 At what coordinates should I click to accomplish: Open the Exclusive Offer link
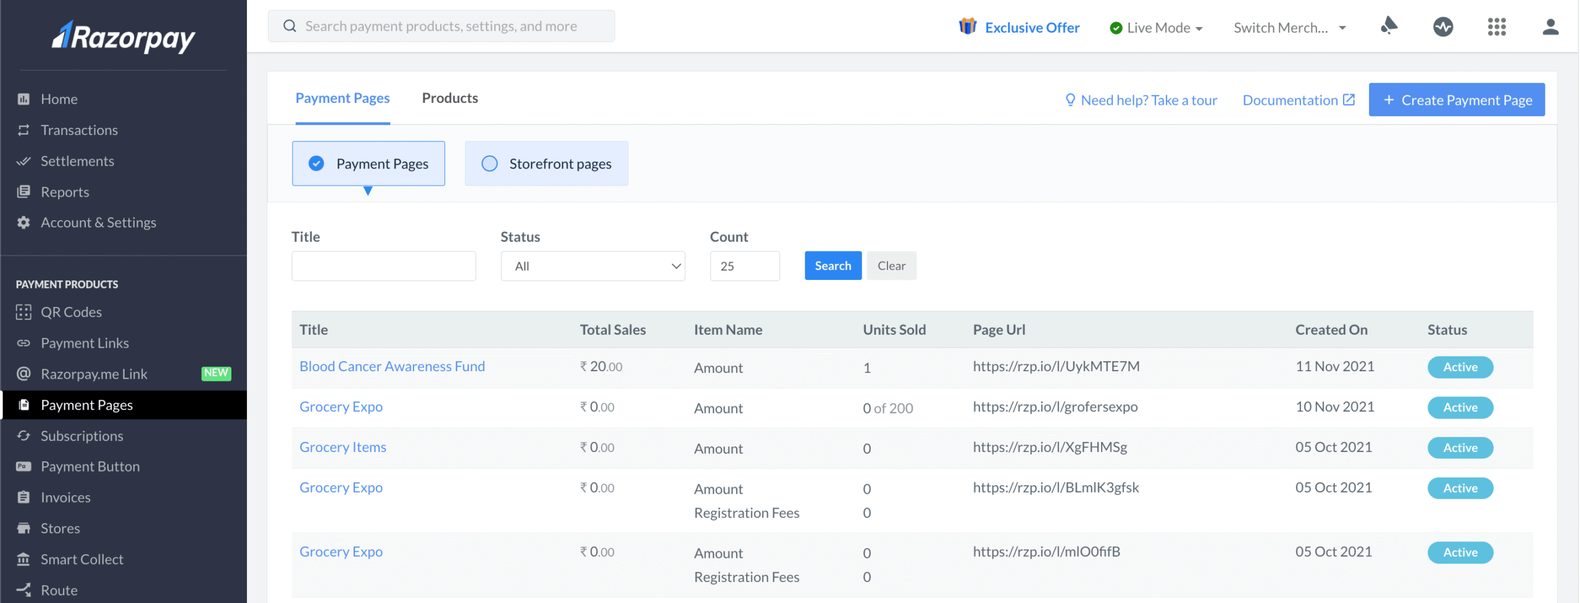tap(1032, 28)
